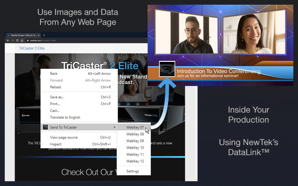Open a new tab with plus icon
This screenshot has height=186, width=298.
(44, 35)
